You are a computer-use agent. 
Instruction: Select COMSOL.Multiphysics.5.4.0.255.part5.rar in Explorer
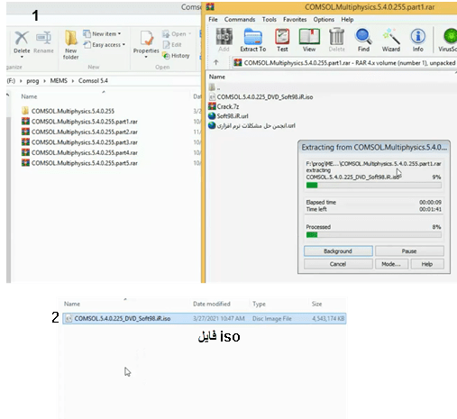click(x=79, y=163)
